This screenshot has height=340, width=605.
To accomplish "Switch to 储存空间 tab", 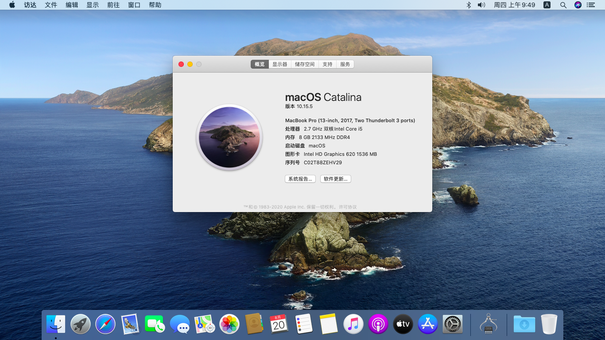I will (305, 64).
